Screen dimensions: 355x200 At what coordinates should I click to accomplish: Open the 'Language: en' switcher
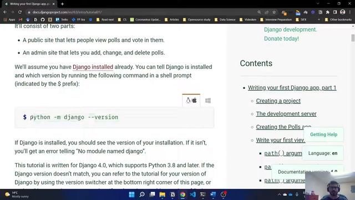[323, 153]
